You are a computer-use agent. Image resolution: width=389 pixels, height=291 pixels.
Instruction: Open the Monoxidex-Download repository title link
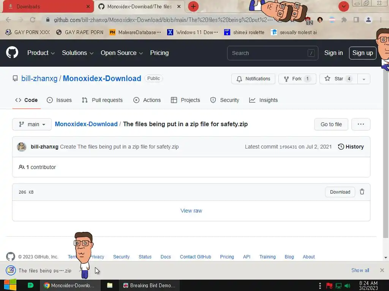pos(102,78)
